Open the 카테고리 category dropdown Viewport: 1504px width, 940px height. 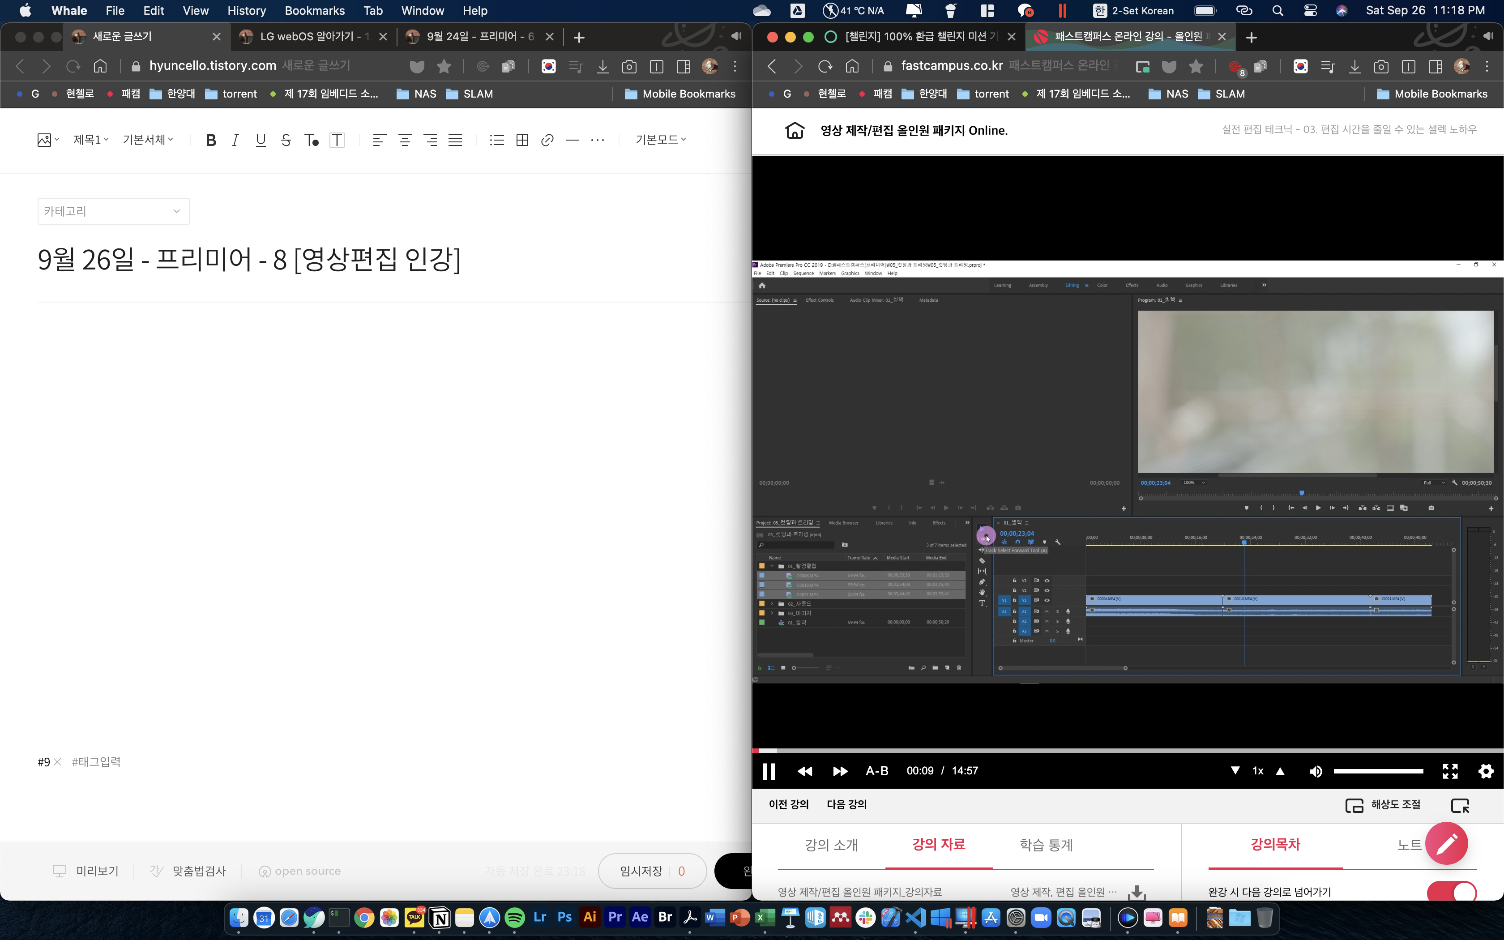[x=113, y=211]
